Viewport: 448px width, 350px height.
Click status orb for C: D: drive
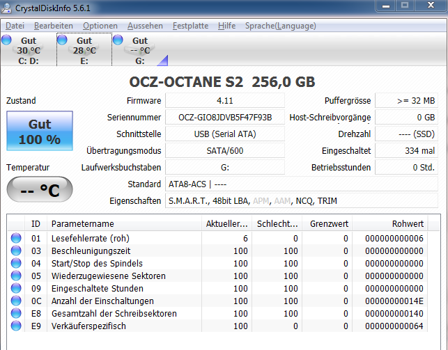6,40
